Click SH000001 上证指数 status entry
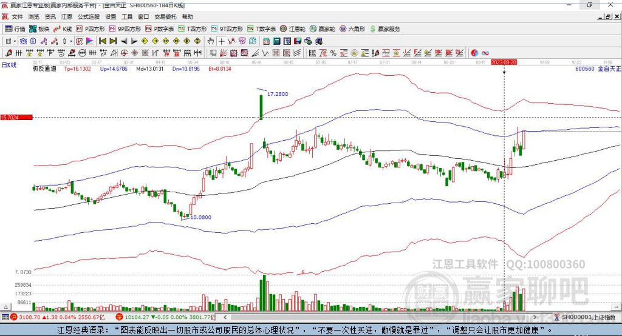622x336 pixels. pyautogui.click(x=585, y=317)
